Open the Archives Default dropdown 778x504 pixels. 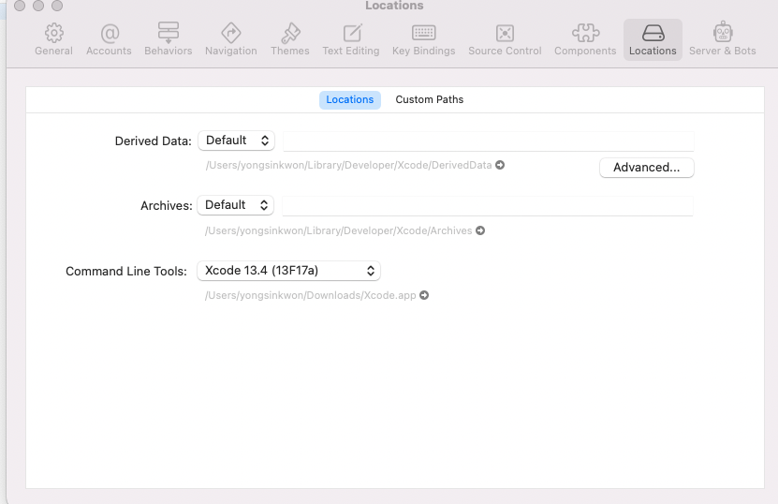click(x=236, y=205)
